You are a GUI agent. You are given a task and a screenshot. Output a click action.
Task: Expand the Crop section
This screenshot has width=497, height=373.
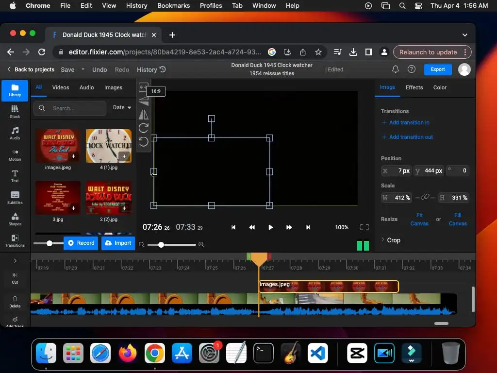point(391,240)
